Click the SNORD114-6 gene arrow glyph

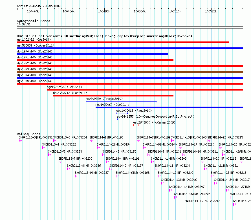coord(117,176)
